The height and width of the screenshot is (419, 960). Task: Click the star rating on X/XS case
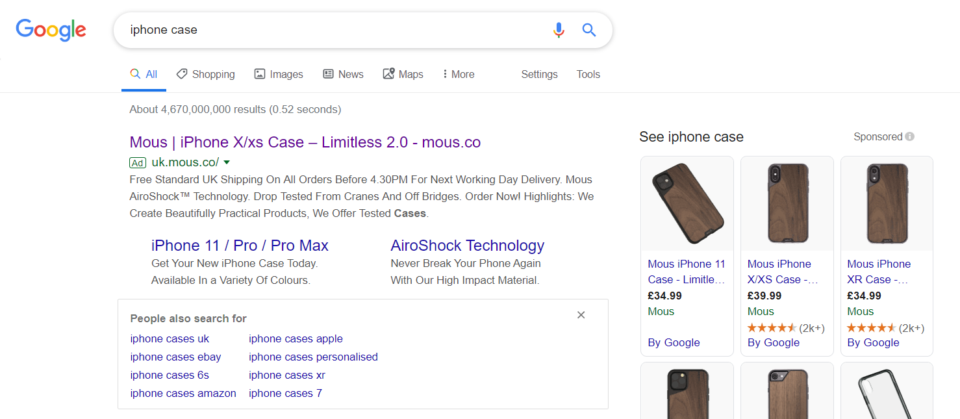click(772, 328)
